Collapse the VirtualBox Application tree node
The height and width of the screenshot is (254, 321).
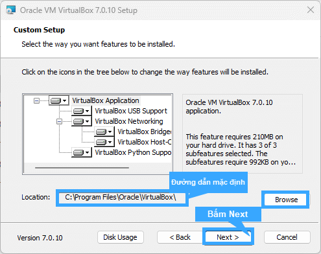pos(36,100)
